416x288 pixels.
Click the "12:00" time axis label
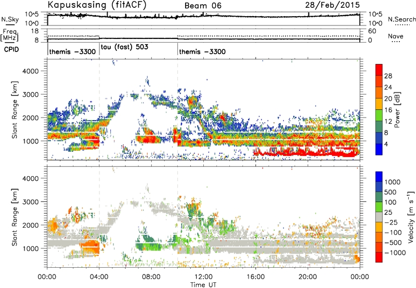[x=203, y=277]
